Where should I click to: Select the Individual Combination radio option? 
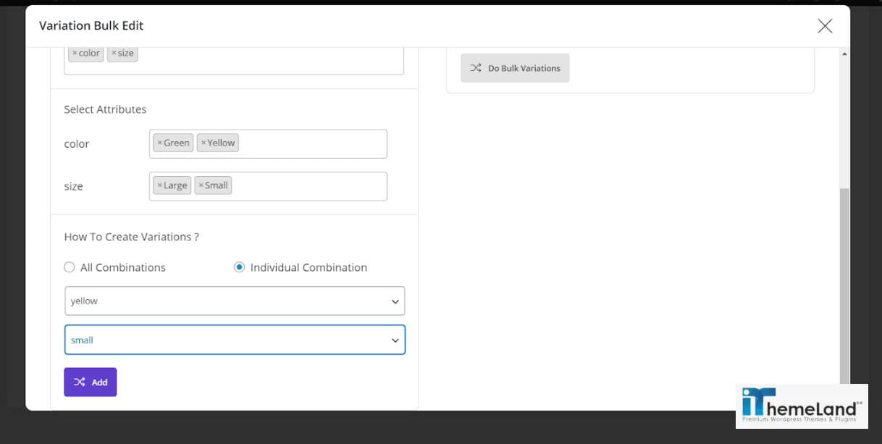pyautogui.click(x=239, y=267)
